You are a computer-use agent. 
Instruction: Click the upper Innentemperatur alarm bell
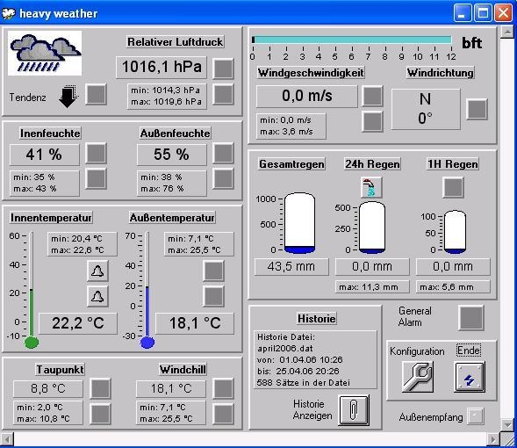[x=97, y=271]
